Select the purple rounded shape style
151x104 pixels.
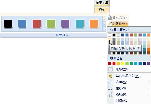65,24
